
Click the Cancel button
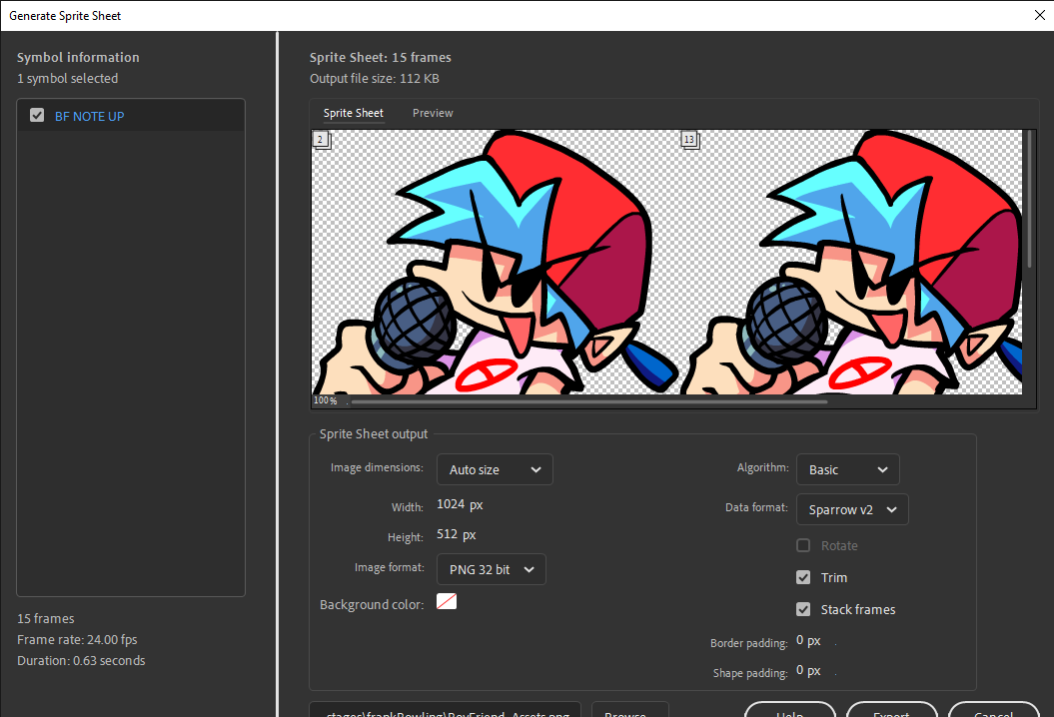pos(993,710)
